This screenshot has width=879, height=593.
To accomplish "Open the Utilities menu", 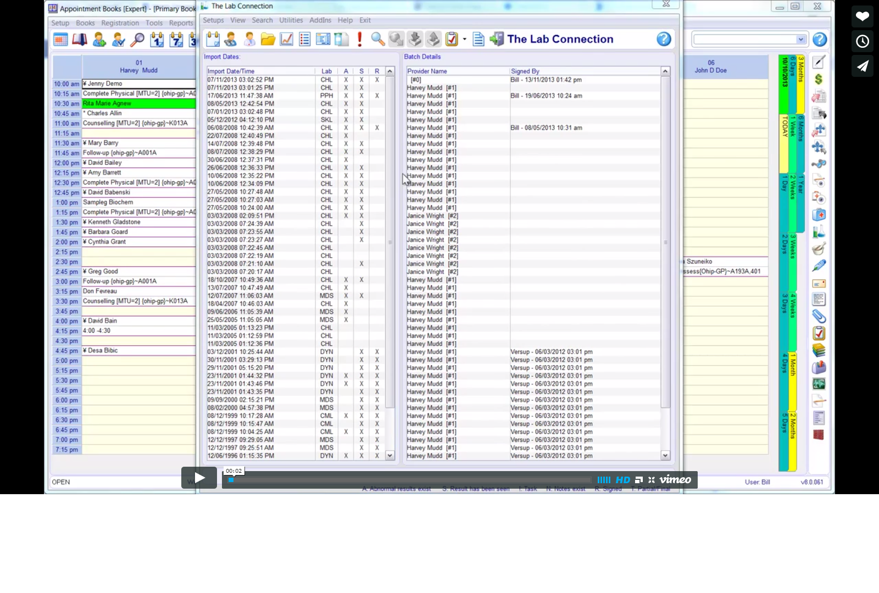I will click(291, 20).
